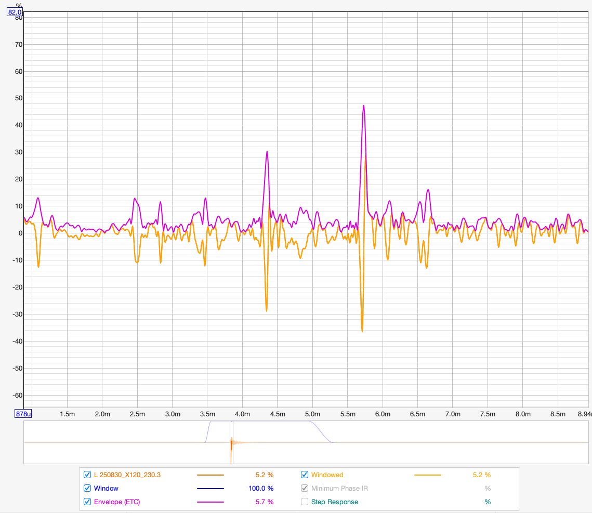Click the 5.0m tick label on time axis

[312, 414]
